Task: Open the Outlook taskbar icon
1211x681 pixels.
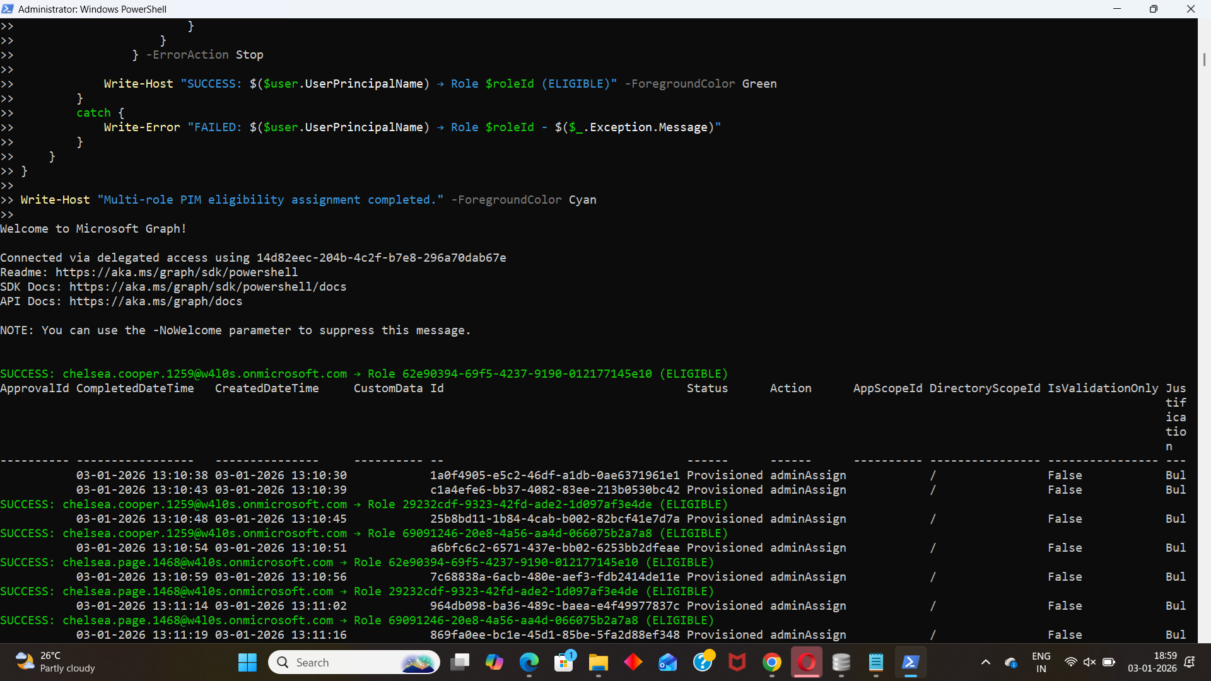Action: 667,662
